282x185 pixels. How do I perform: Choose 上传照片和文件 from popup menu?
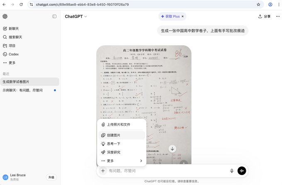click(x=122, y=125)
